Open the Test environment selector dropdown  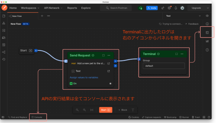tap(183, 16)
